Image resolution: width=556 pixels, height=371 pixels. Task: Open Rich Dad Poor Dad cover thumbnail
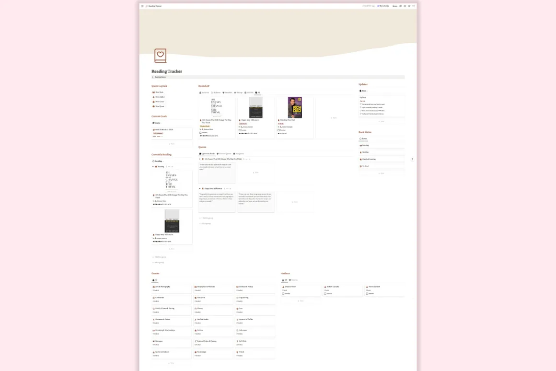(x=295, y=107)
